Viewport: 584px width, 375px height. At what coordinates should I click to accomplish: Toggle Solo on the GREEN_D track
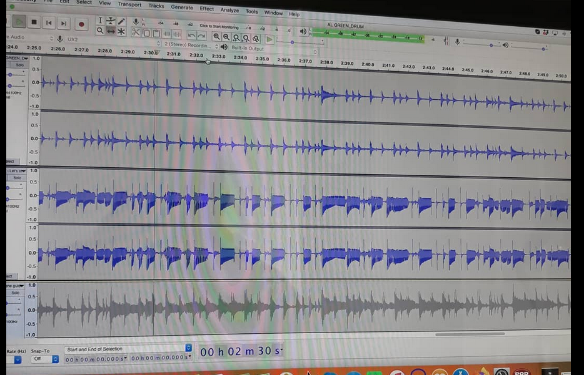click(x=19, y=65)
